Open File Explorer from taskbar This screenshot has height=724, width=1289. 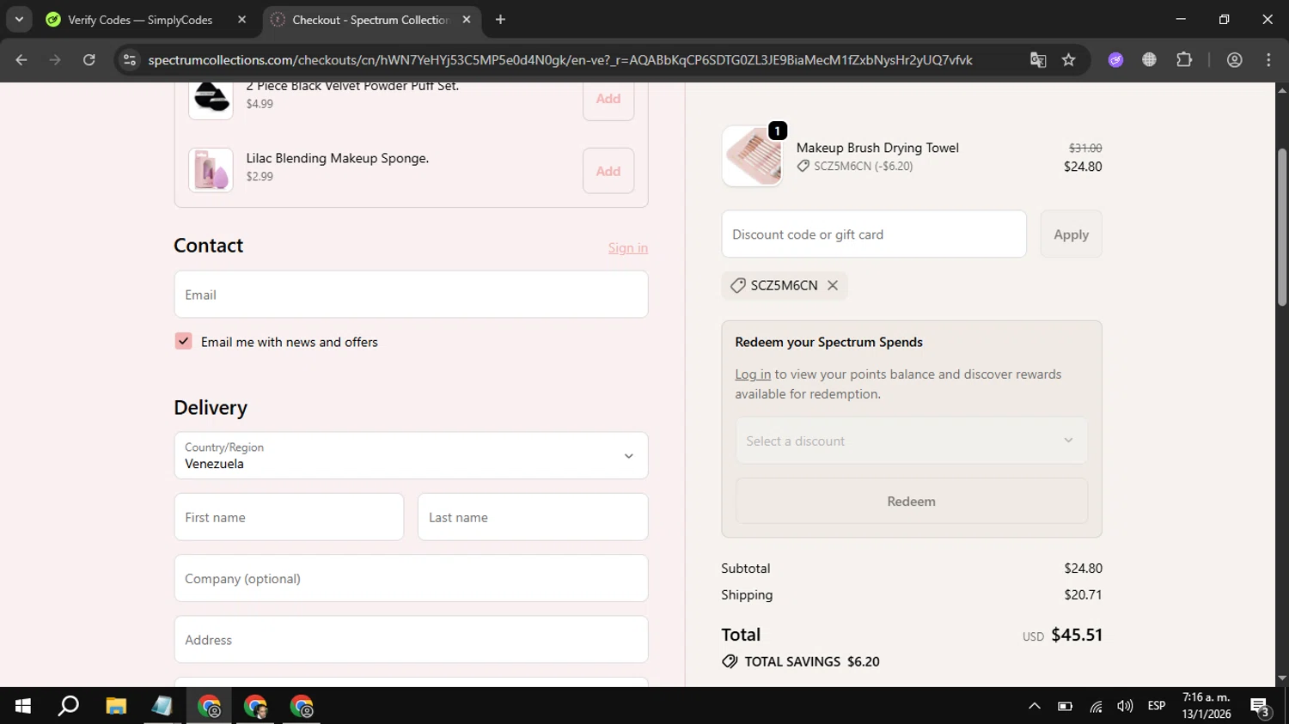pyautogui.click(x=116, y=706)
